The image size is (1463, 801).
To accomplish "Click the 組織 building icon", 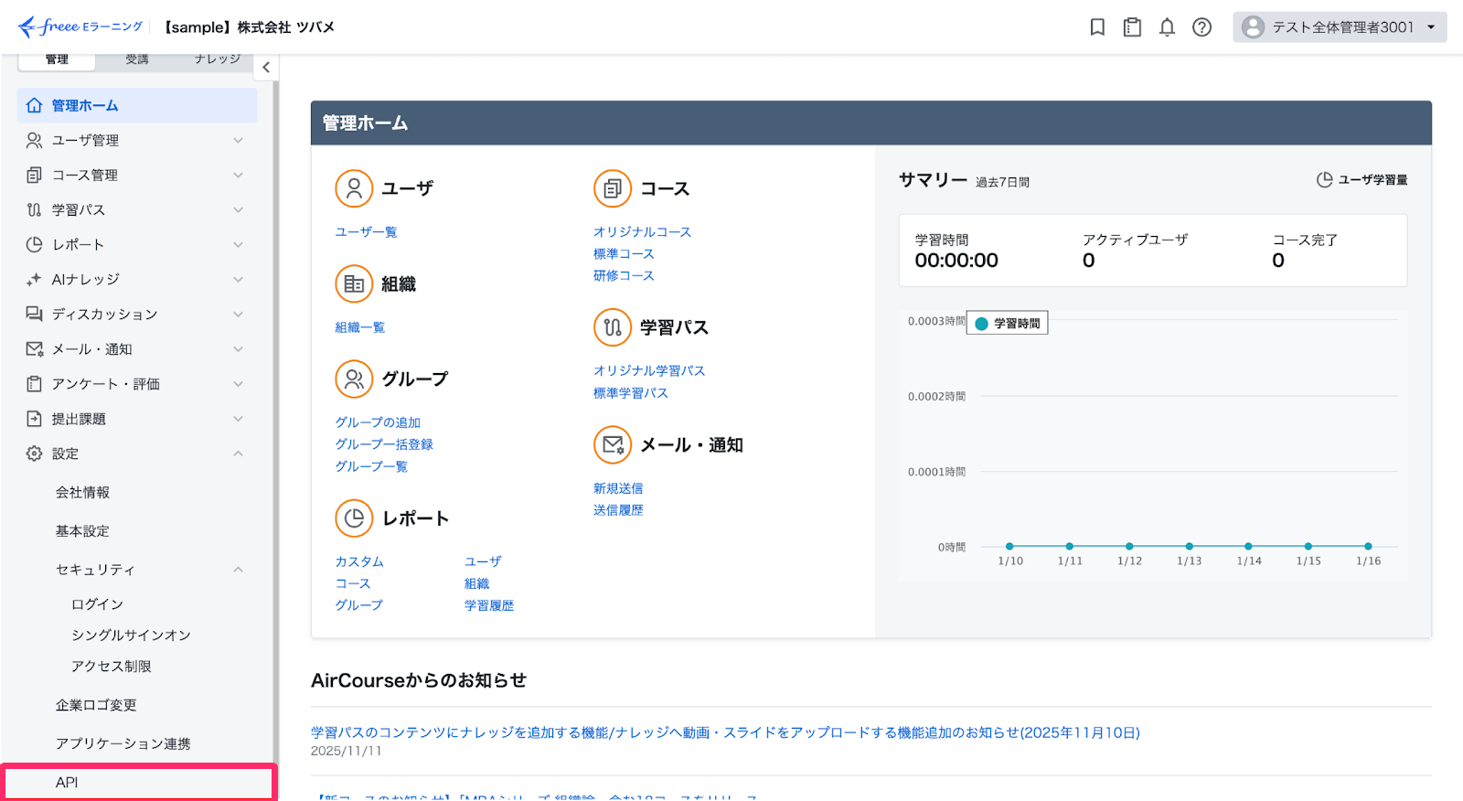I will (x=354, y=284).
